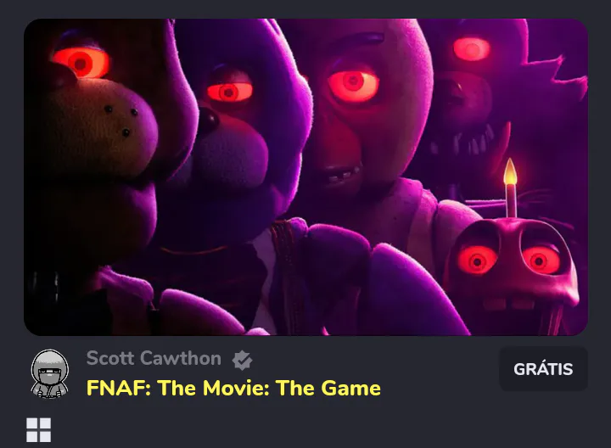The width and height of the screenshot is (611, 448).
Task: Click the cupcake's right red eye
Action: 541,260
